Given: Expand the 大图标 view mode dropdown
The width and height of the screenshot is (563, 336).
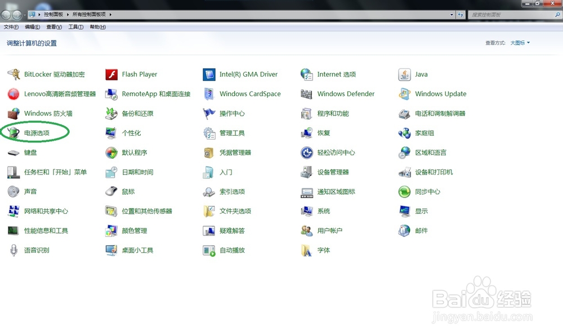Looking at the screenshot, I should tap(520, 43).
